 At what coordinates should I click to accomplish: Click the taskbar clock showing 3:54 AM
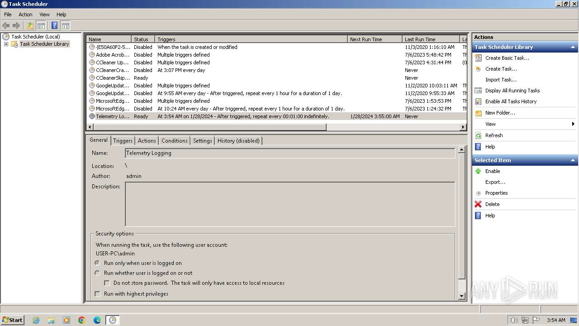pos(556,320)
